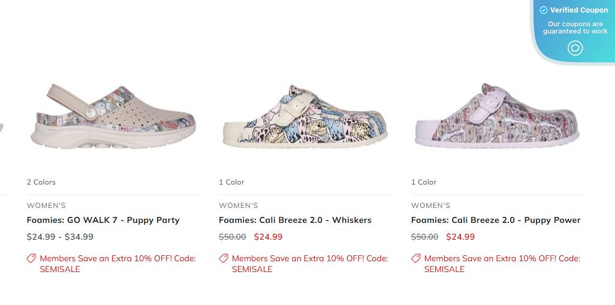Click the $24.99 sale price for Puppy Power
Screen dimensions: 615x305
pos(460,237)
